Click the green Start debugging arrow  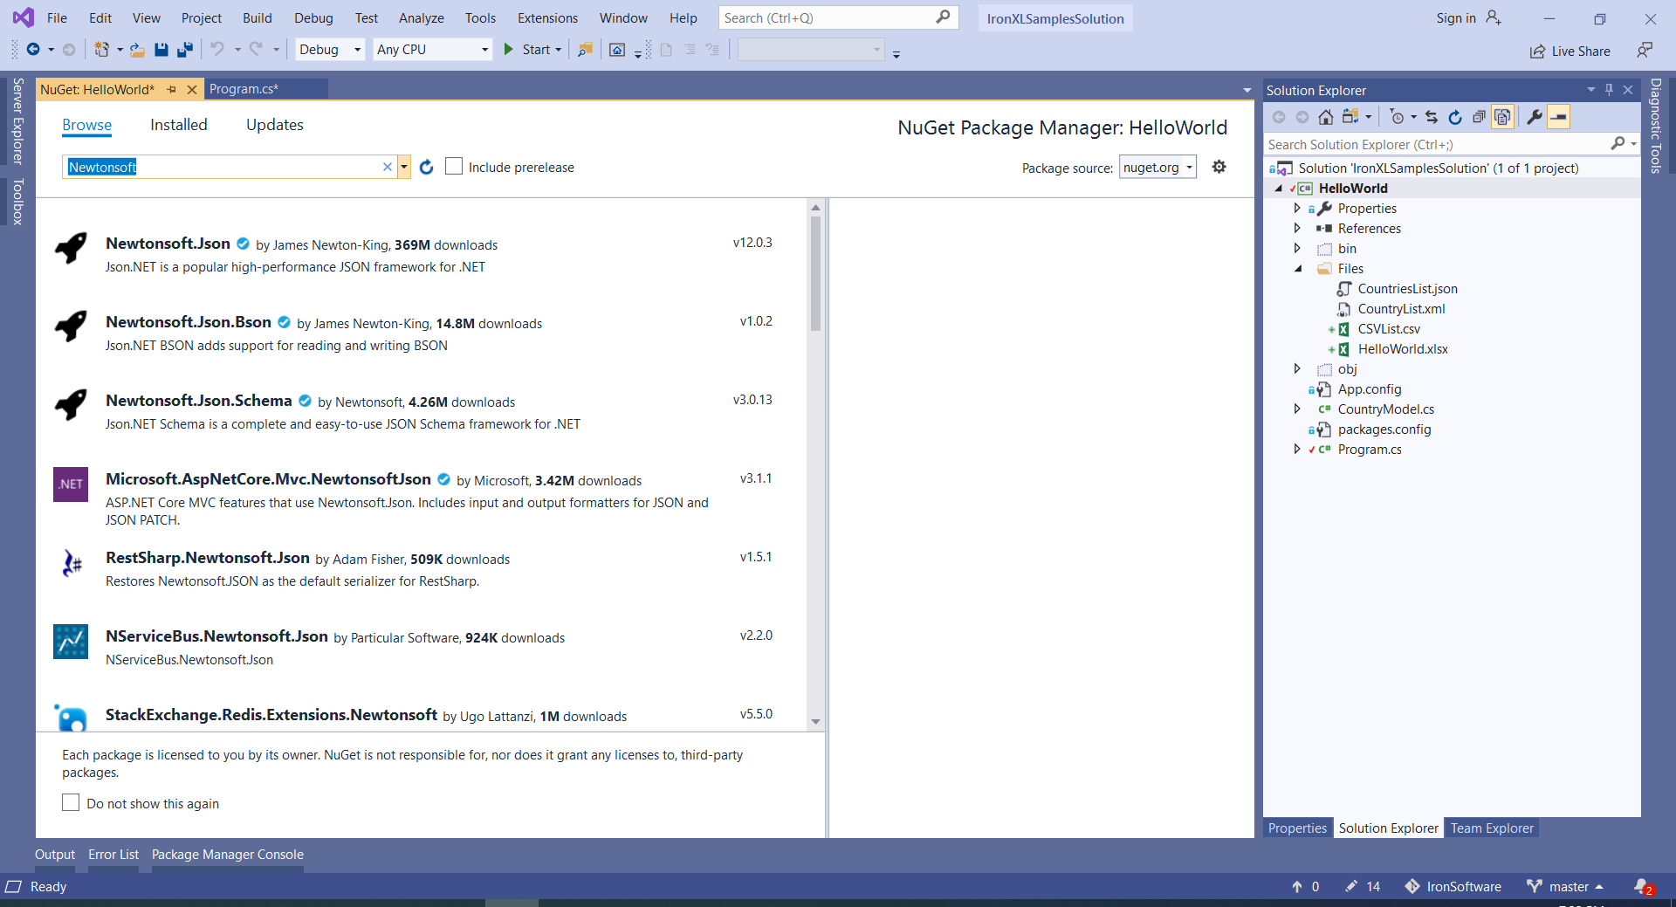click(x=509, y=50)
